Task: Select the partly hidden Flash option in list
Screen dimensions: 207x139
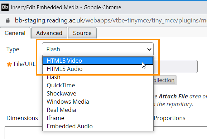Action: point(98,77)
